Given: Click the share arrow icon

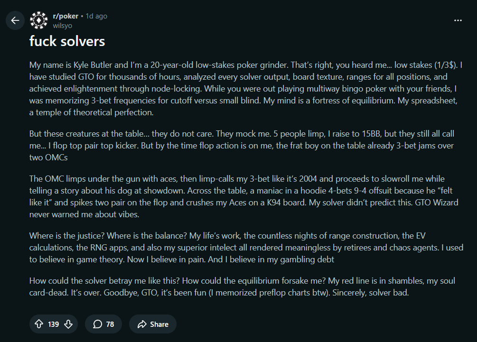Looking at the screenshot, I should pos(141,324).
